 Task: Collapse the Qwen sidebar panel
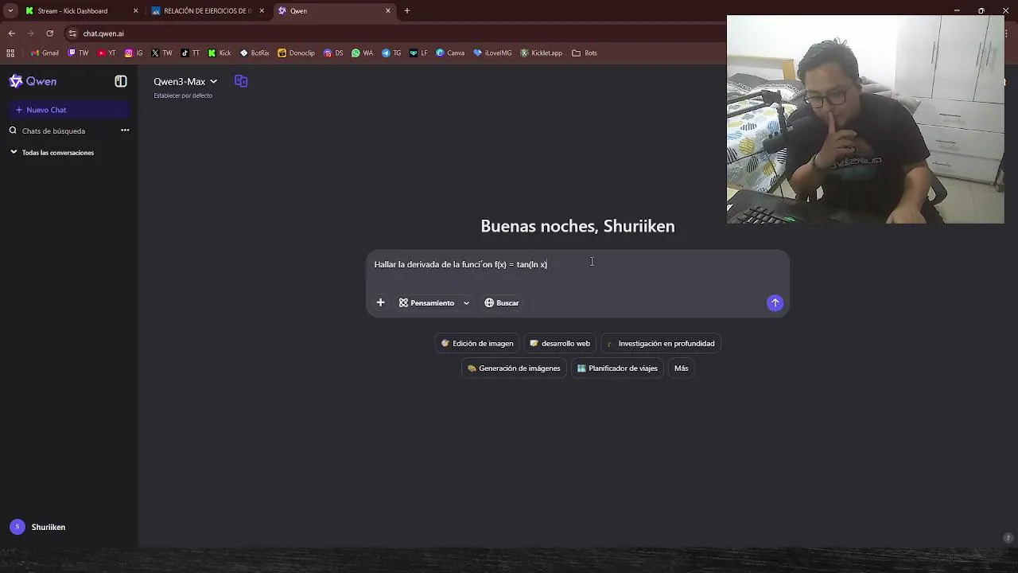pyautogui.click(x=121, y=81)
